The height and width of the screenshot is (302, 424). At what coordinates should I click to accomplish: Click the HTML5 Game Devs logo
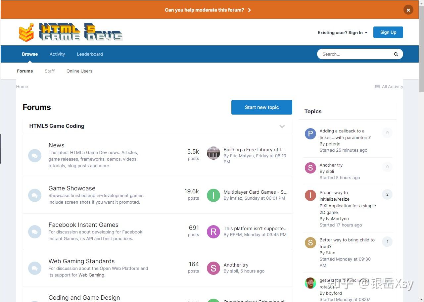pos(71,32)
